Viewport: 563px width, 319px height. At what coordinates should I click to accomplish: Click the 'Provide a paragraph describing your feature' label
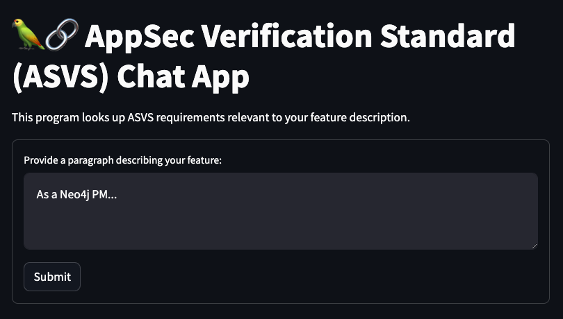point(123,160)
